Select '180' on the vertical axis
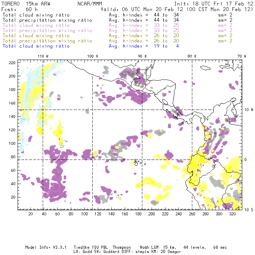The height and width of the screenshot is (255, 255). (12, 90)
